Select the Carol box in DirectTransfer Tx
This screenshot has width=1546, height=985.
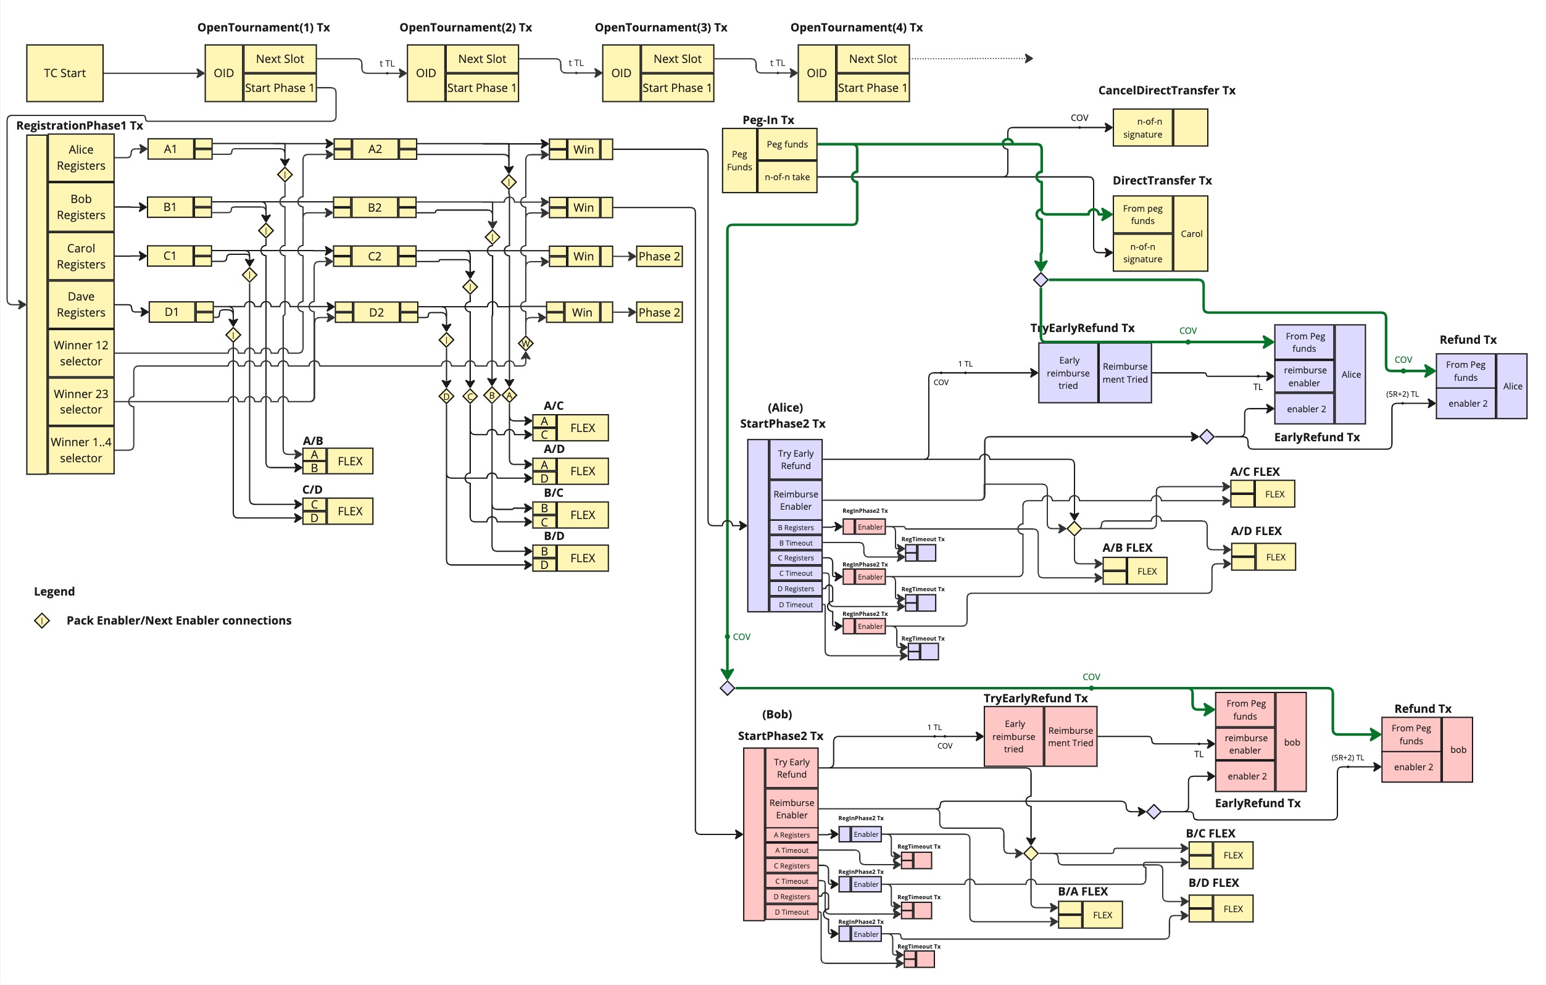point(1191,234)
